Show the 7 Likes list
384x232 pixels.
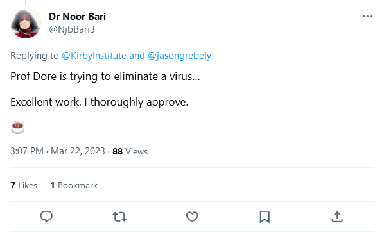click(24, 185)
